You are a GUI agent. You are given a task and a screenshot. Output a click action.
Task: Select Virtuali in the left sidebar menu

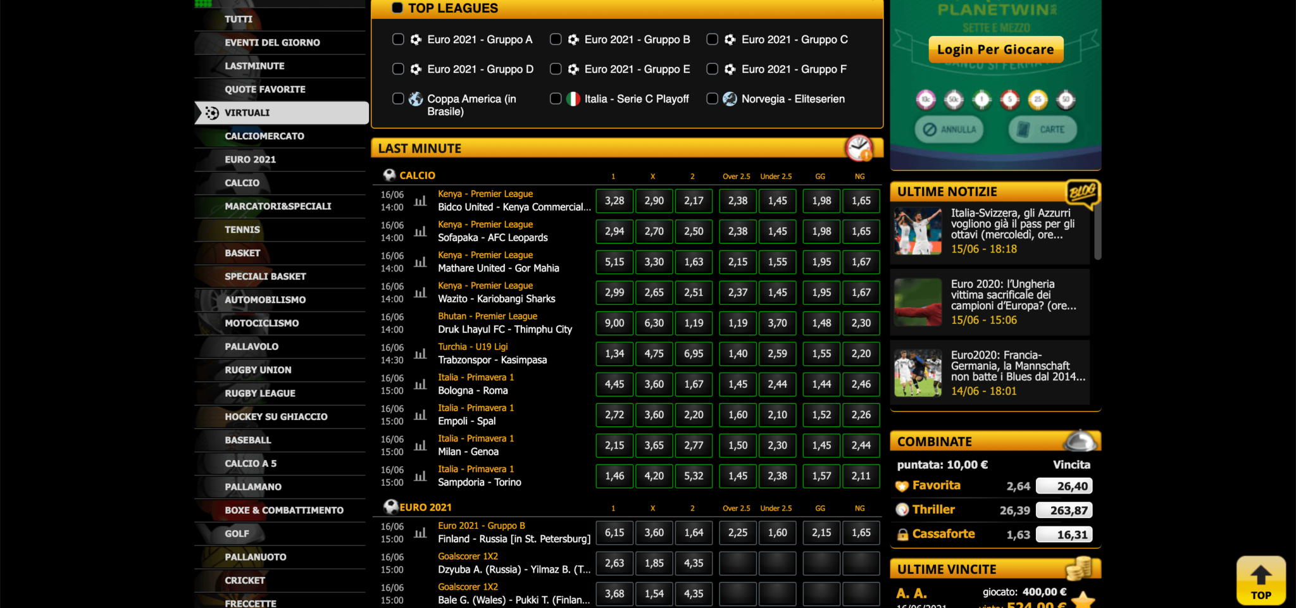pos(247,113)
